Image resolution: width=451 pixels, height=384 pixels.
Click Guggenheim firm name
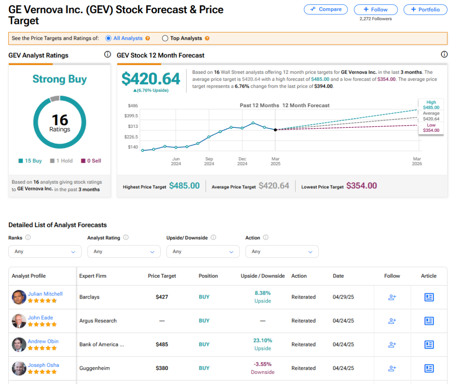tap(95, 368)
